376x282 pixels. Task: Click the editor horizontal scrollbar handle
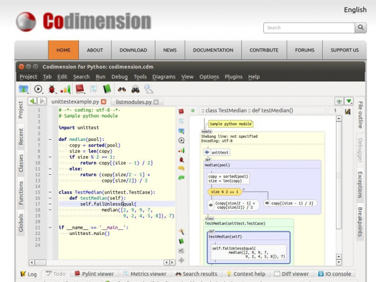tap(41, 263)
